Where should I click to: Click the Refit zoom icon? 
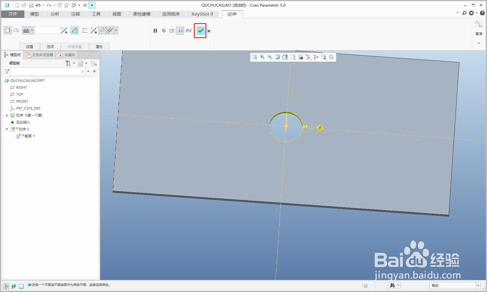point(255,57)
